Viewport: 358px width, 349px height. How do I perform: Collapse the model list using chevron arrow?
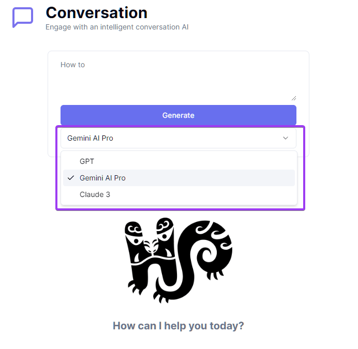click(x=286, y=138)
